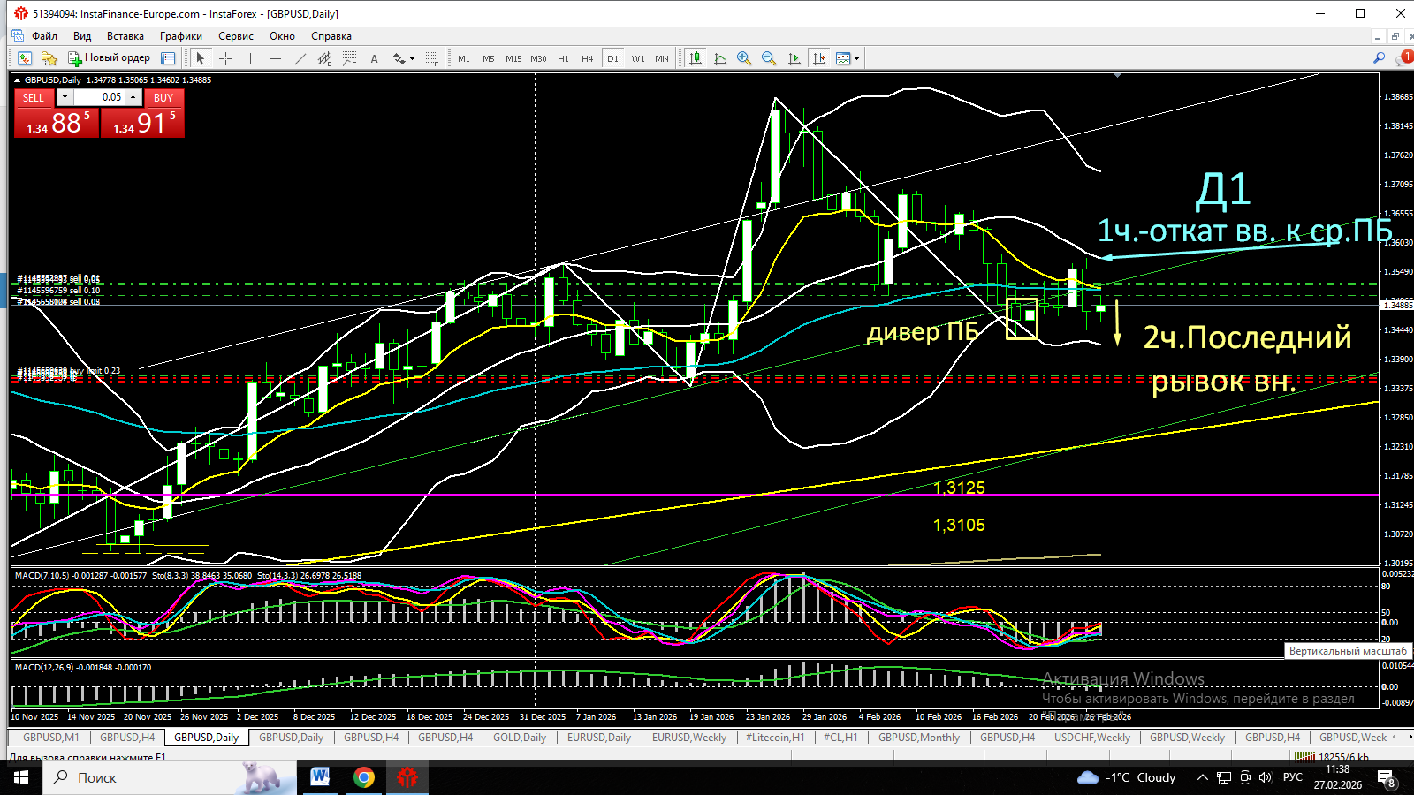Pick the vertical line drawing tool
1414x795 pixels.
pos(250,58)
